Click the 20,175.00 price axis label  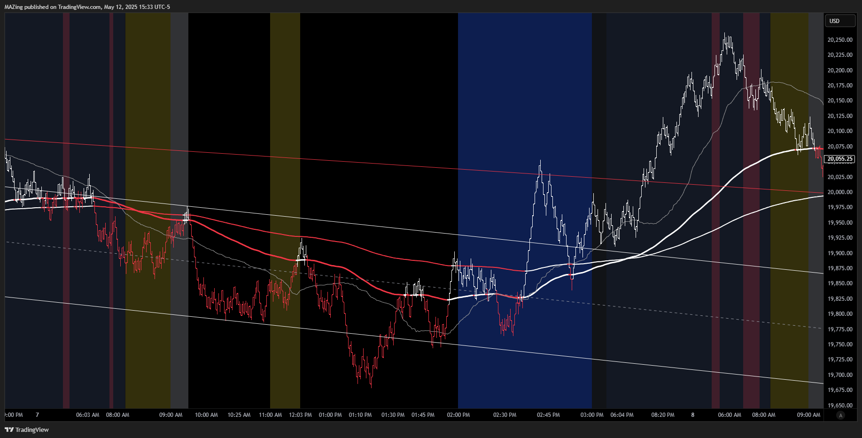click(840, 86)
